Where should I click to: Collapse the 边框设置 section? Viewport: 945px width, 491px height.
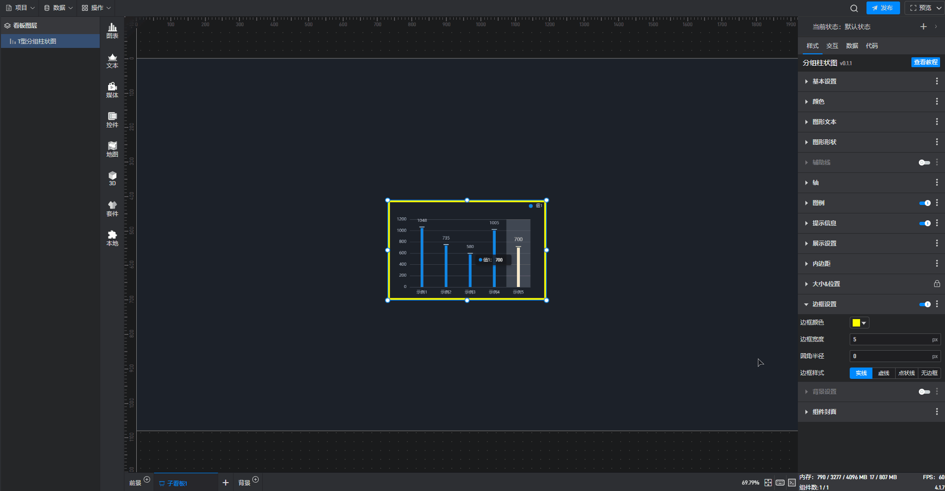coord(824,304)
